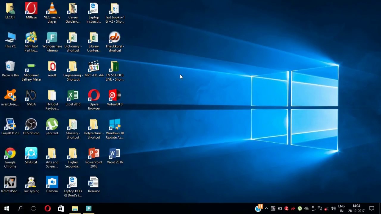Viewport: 381px width, 214px height.
Task: Open clock showing 14:04 28-12-2017
Action: click(356, 208)
